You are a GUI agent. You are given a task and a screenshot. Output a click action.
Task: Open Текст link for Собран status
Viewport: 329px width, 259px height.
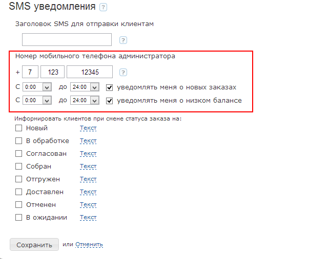coord(88,167)
